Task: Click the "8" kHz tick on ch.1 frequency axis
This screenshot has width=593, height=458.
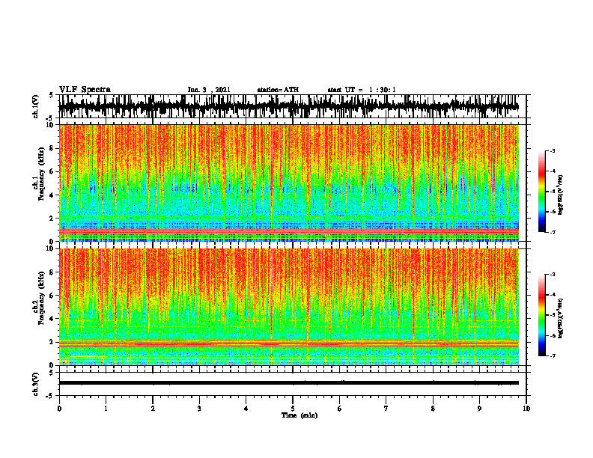Action: pos(52,148)
